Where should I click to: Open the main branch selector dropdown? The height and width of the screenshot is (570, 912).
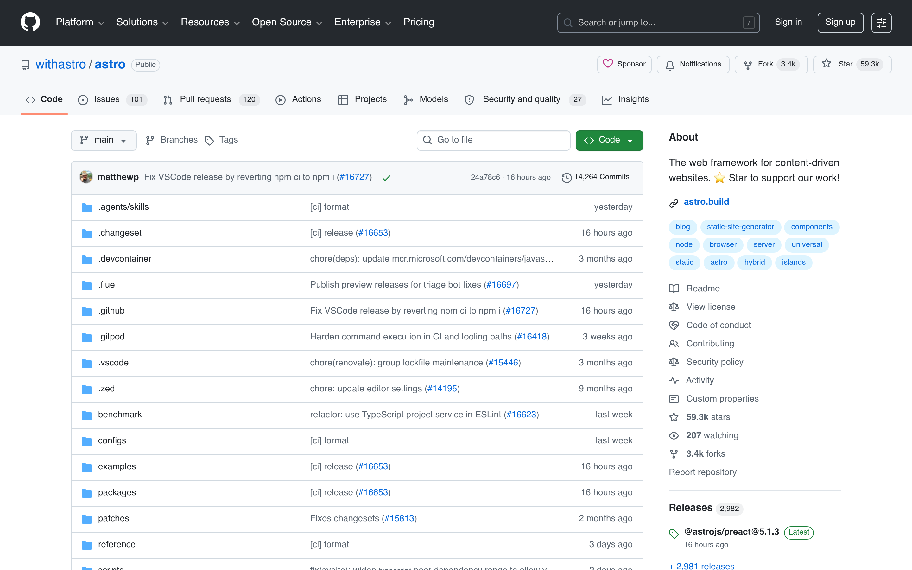click(104, 140)
